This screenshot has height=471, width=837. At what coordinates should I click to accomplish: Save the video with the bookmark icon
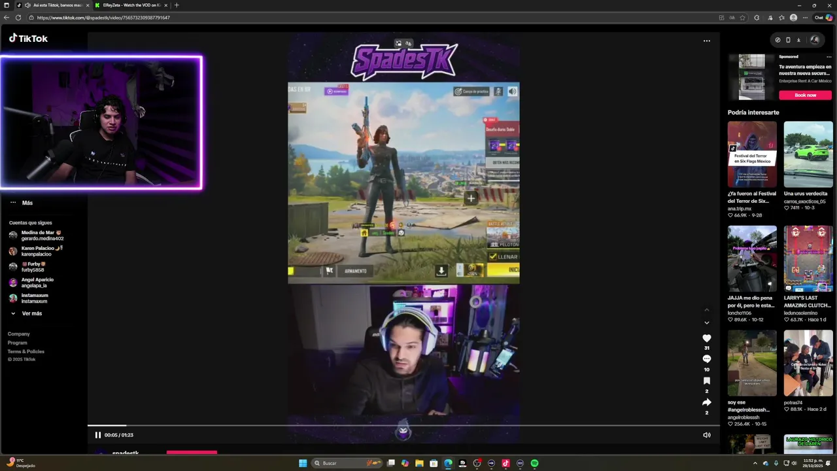tap(706, 381)
